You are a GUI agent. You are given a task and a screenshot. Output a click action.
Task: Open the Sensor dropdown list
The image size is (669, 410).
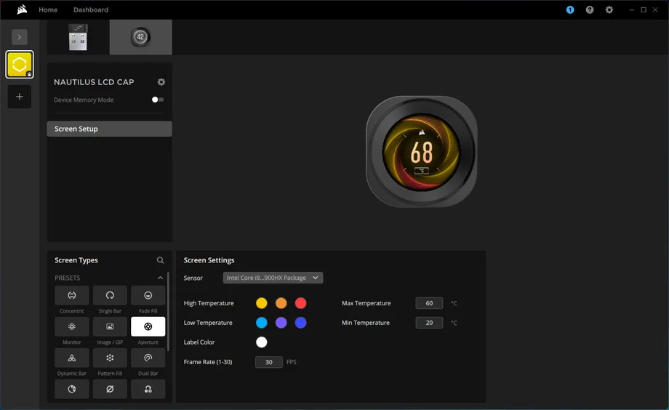coord(273,278)
